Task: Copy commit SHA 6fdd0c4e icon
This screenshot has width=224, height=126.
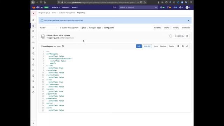Action: (x=187, y=36)
